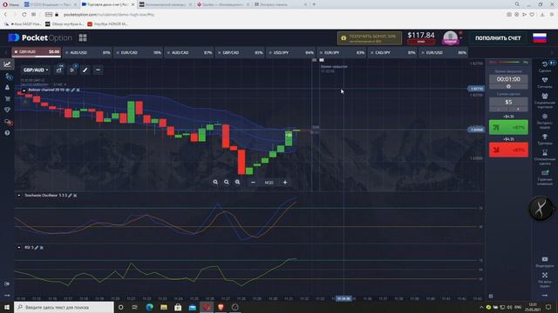Remove the Stochastic Oscillator indicator
Screen dimensions: 558x313
coord(75,196)
